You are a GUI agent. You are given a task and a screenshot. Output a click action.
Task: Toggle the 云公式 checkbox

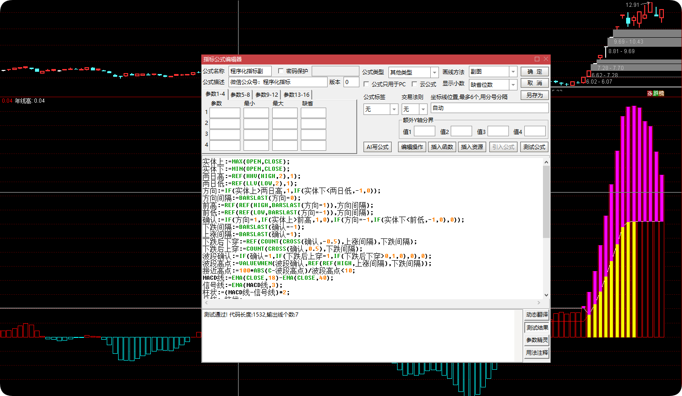(414, 84)
